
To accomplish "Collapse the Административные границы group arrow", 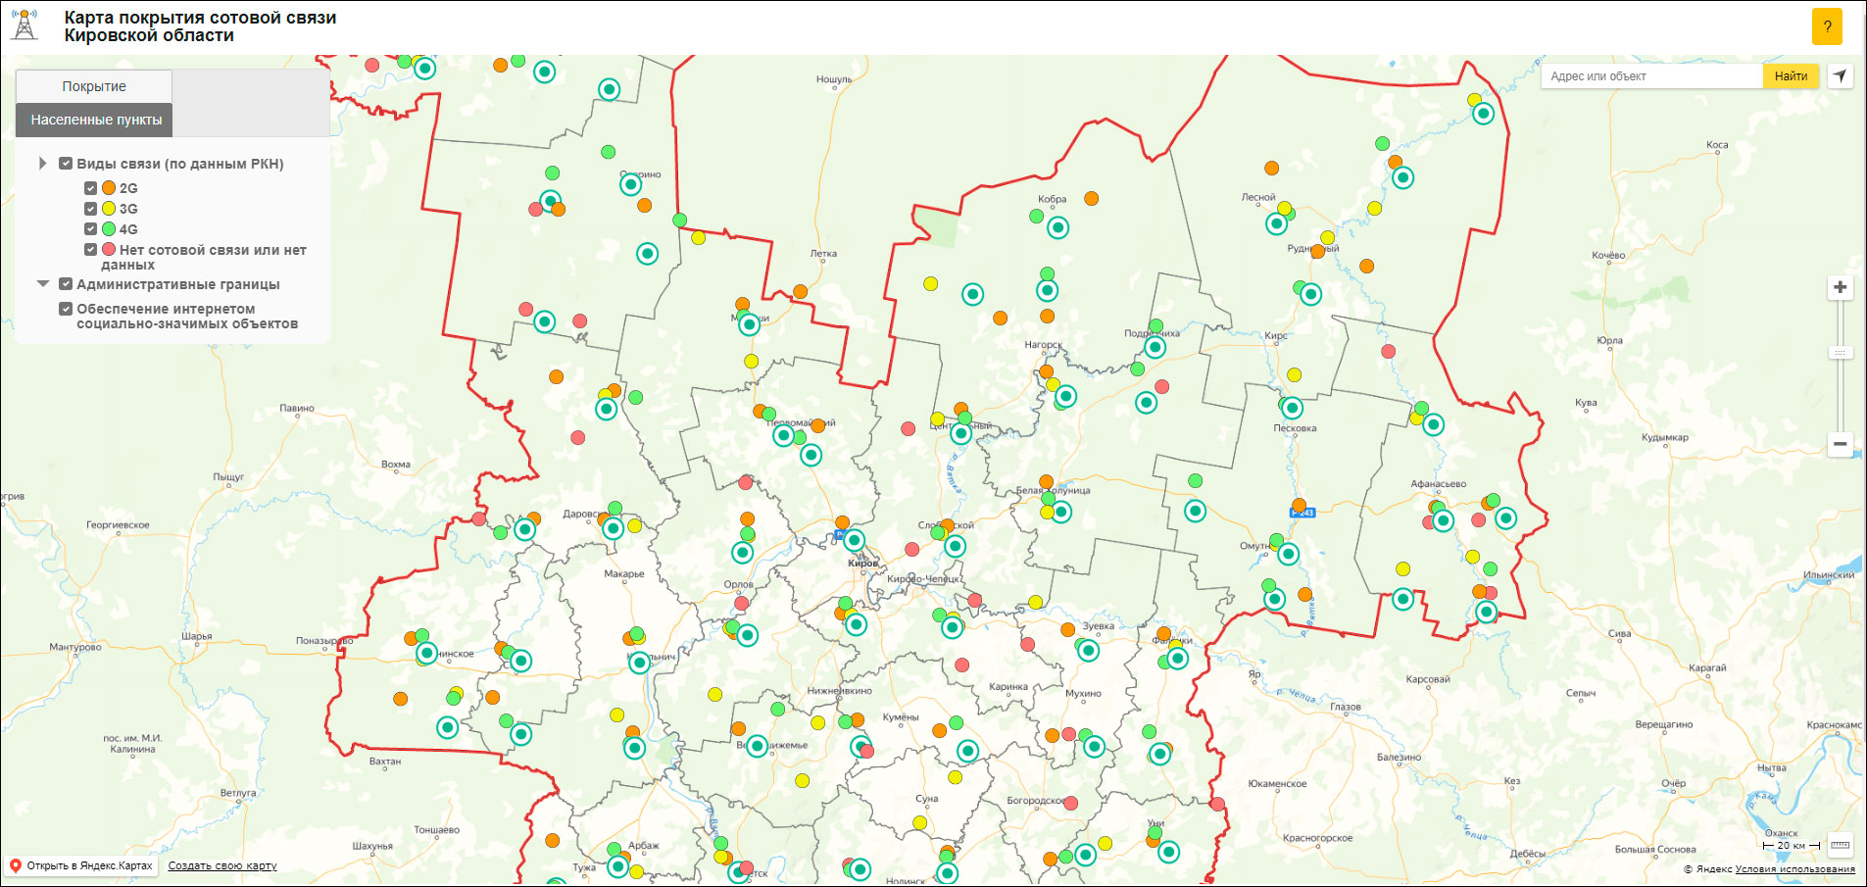I will (42, 284).
